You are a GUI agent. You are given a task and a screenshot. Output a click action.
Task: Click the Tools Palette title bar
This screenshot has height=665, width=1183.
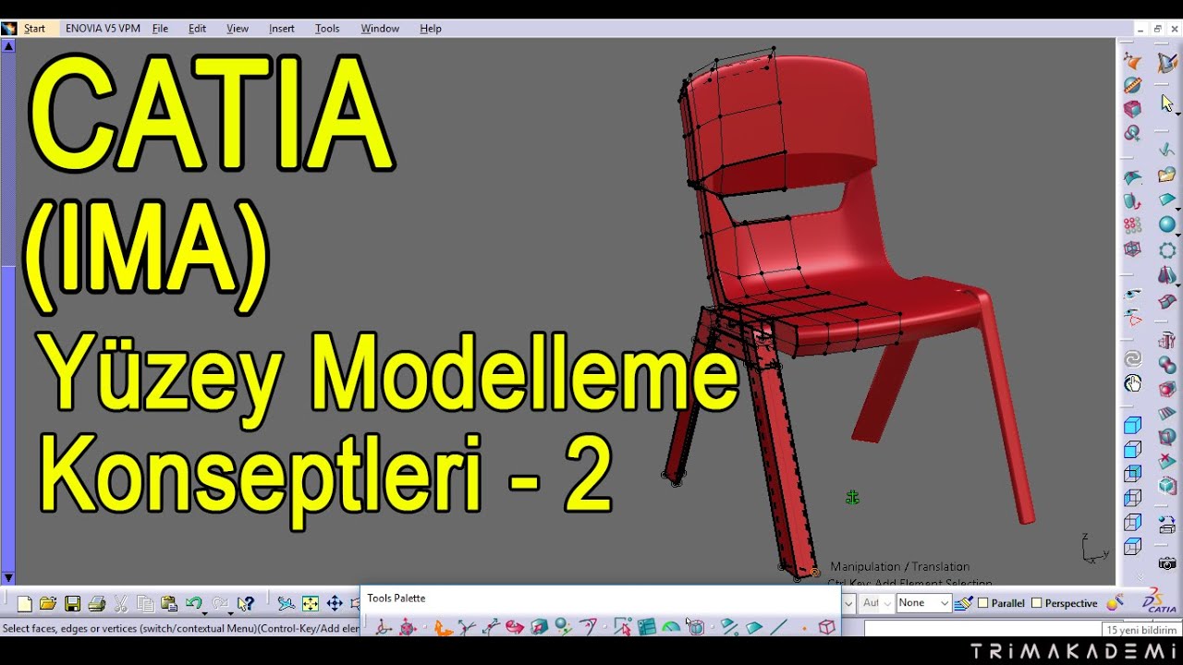tap(601, 598)
